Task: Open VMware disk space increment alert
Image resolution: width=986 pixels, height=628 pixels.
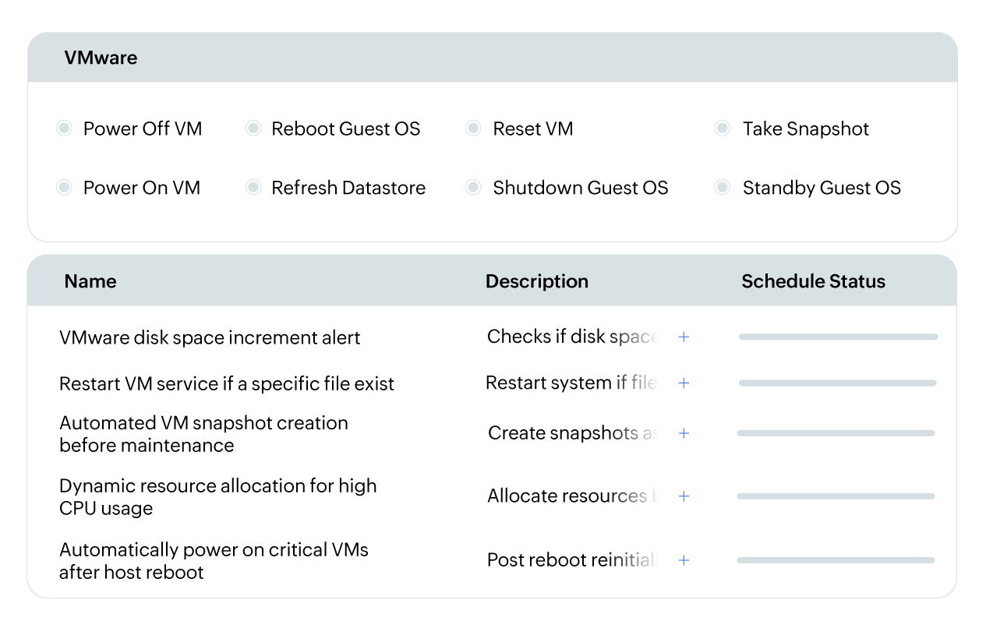Action: coord(210,338)
